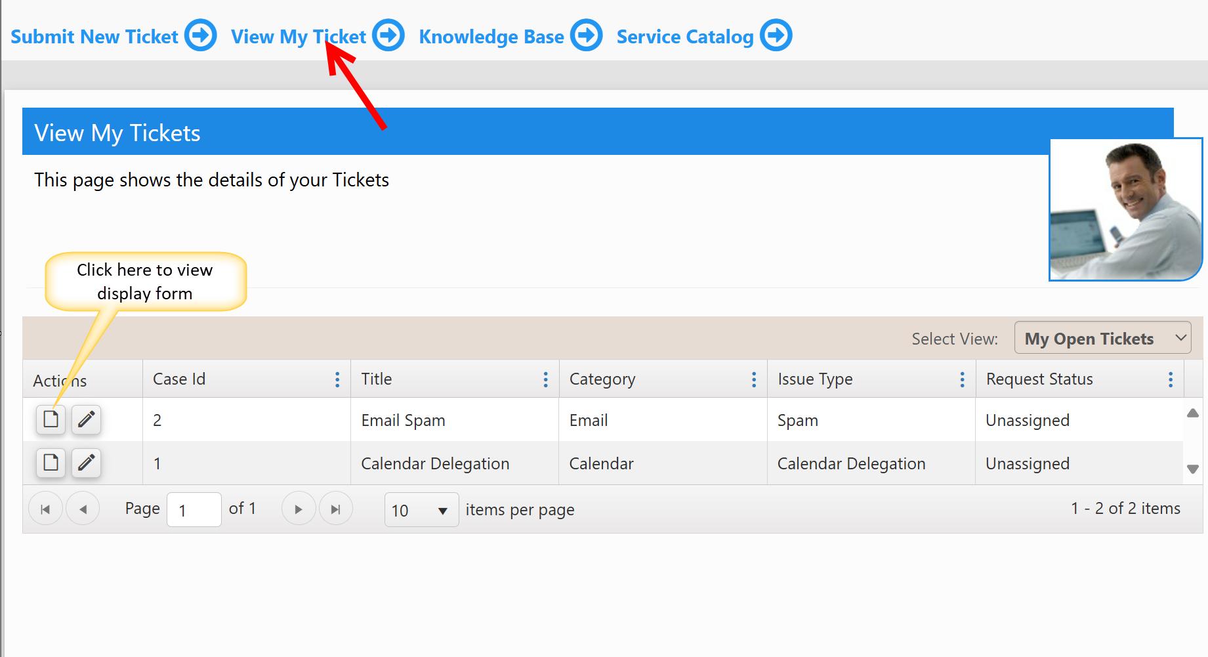The image size is (1208, 657).
Task: Open the Submit New Ticket link
Action: (x=94, y=37)
